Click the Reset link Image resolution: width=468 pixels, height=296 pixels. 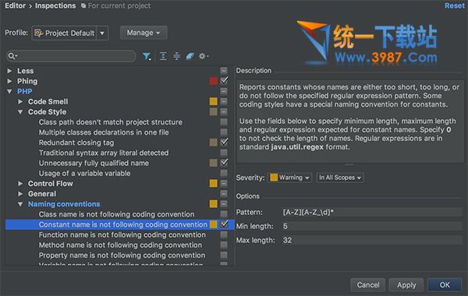pyautogui.click(x=455, y=5)
